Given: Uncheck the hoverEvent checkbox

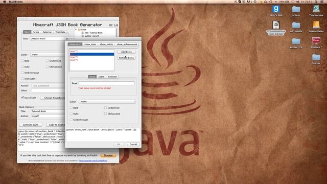Looking at the screenshot, I should (x=22, y=98).
